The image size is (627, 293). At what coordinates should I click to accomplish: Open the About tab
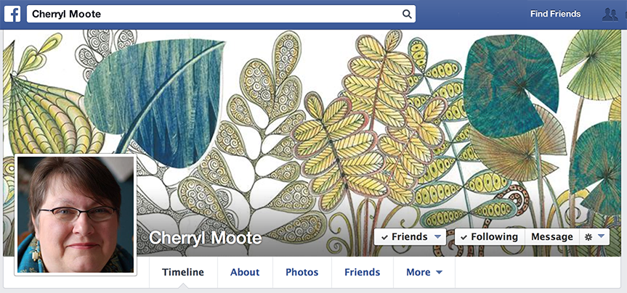click(x=245, y=272)
